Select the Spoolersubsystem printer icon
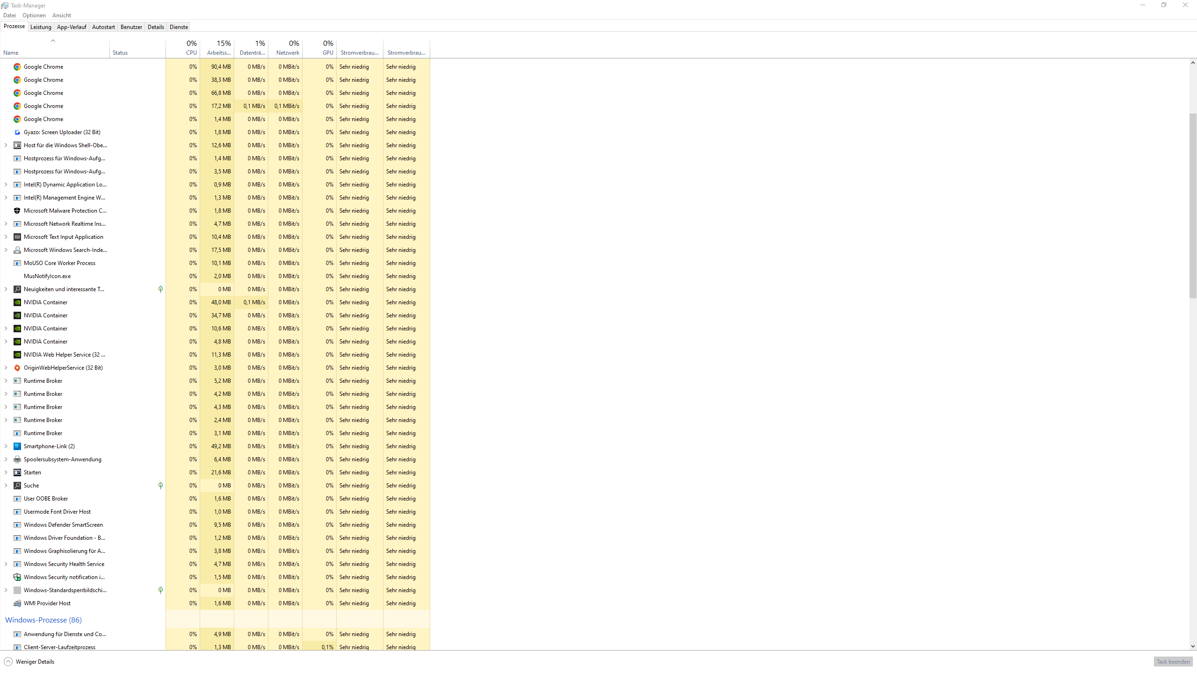The width and height of the screenshot is (1197, 673). pos(17,459)
